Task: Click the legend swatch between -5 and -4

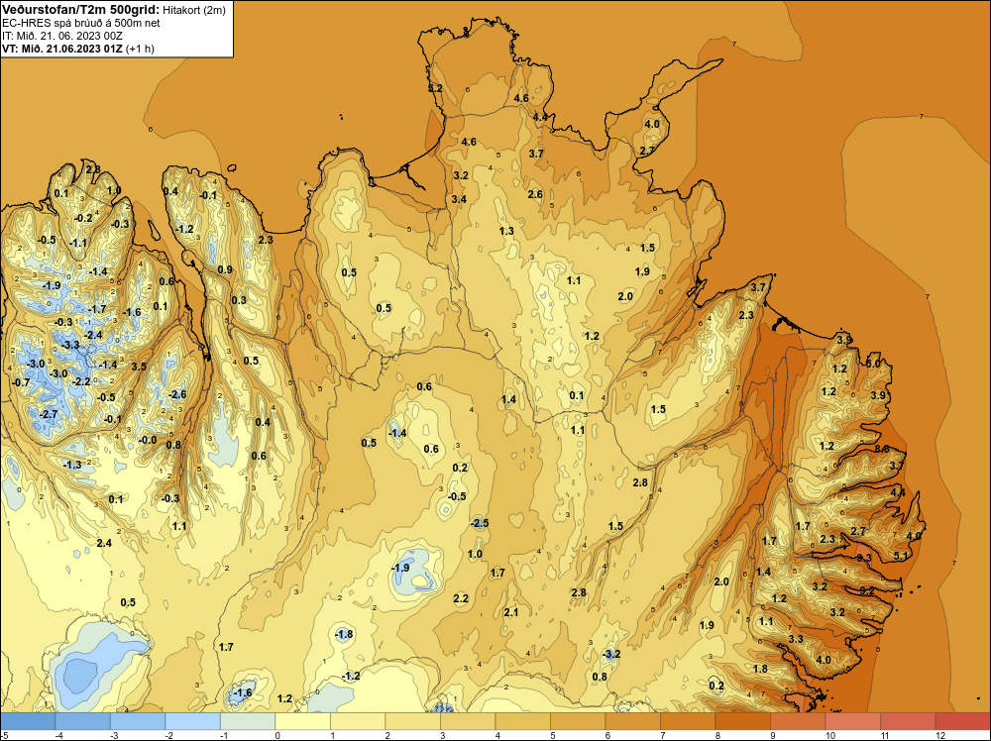Action: 28,721
